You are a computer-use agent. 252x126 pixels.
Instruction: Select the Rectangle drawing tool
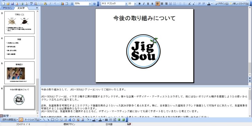point(53,120)
